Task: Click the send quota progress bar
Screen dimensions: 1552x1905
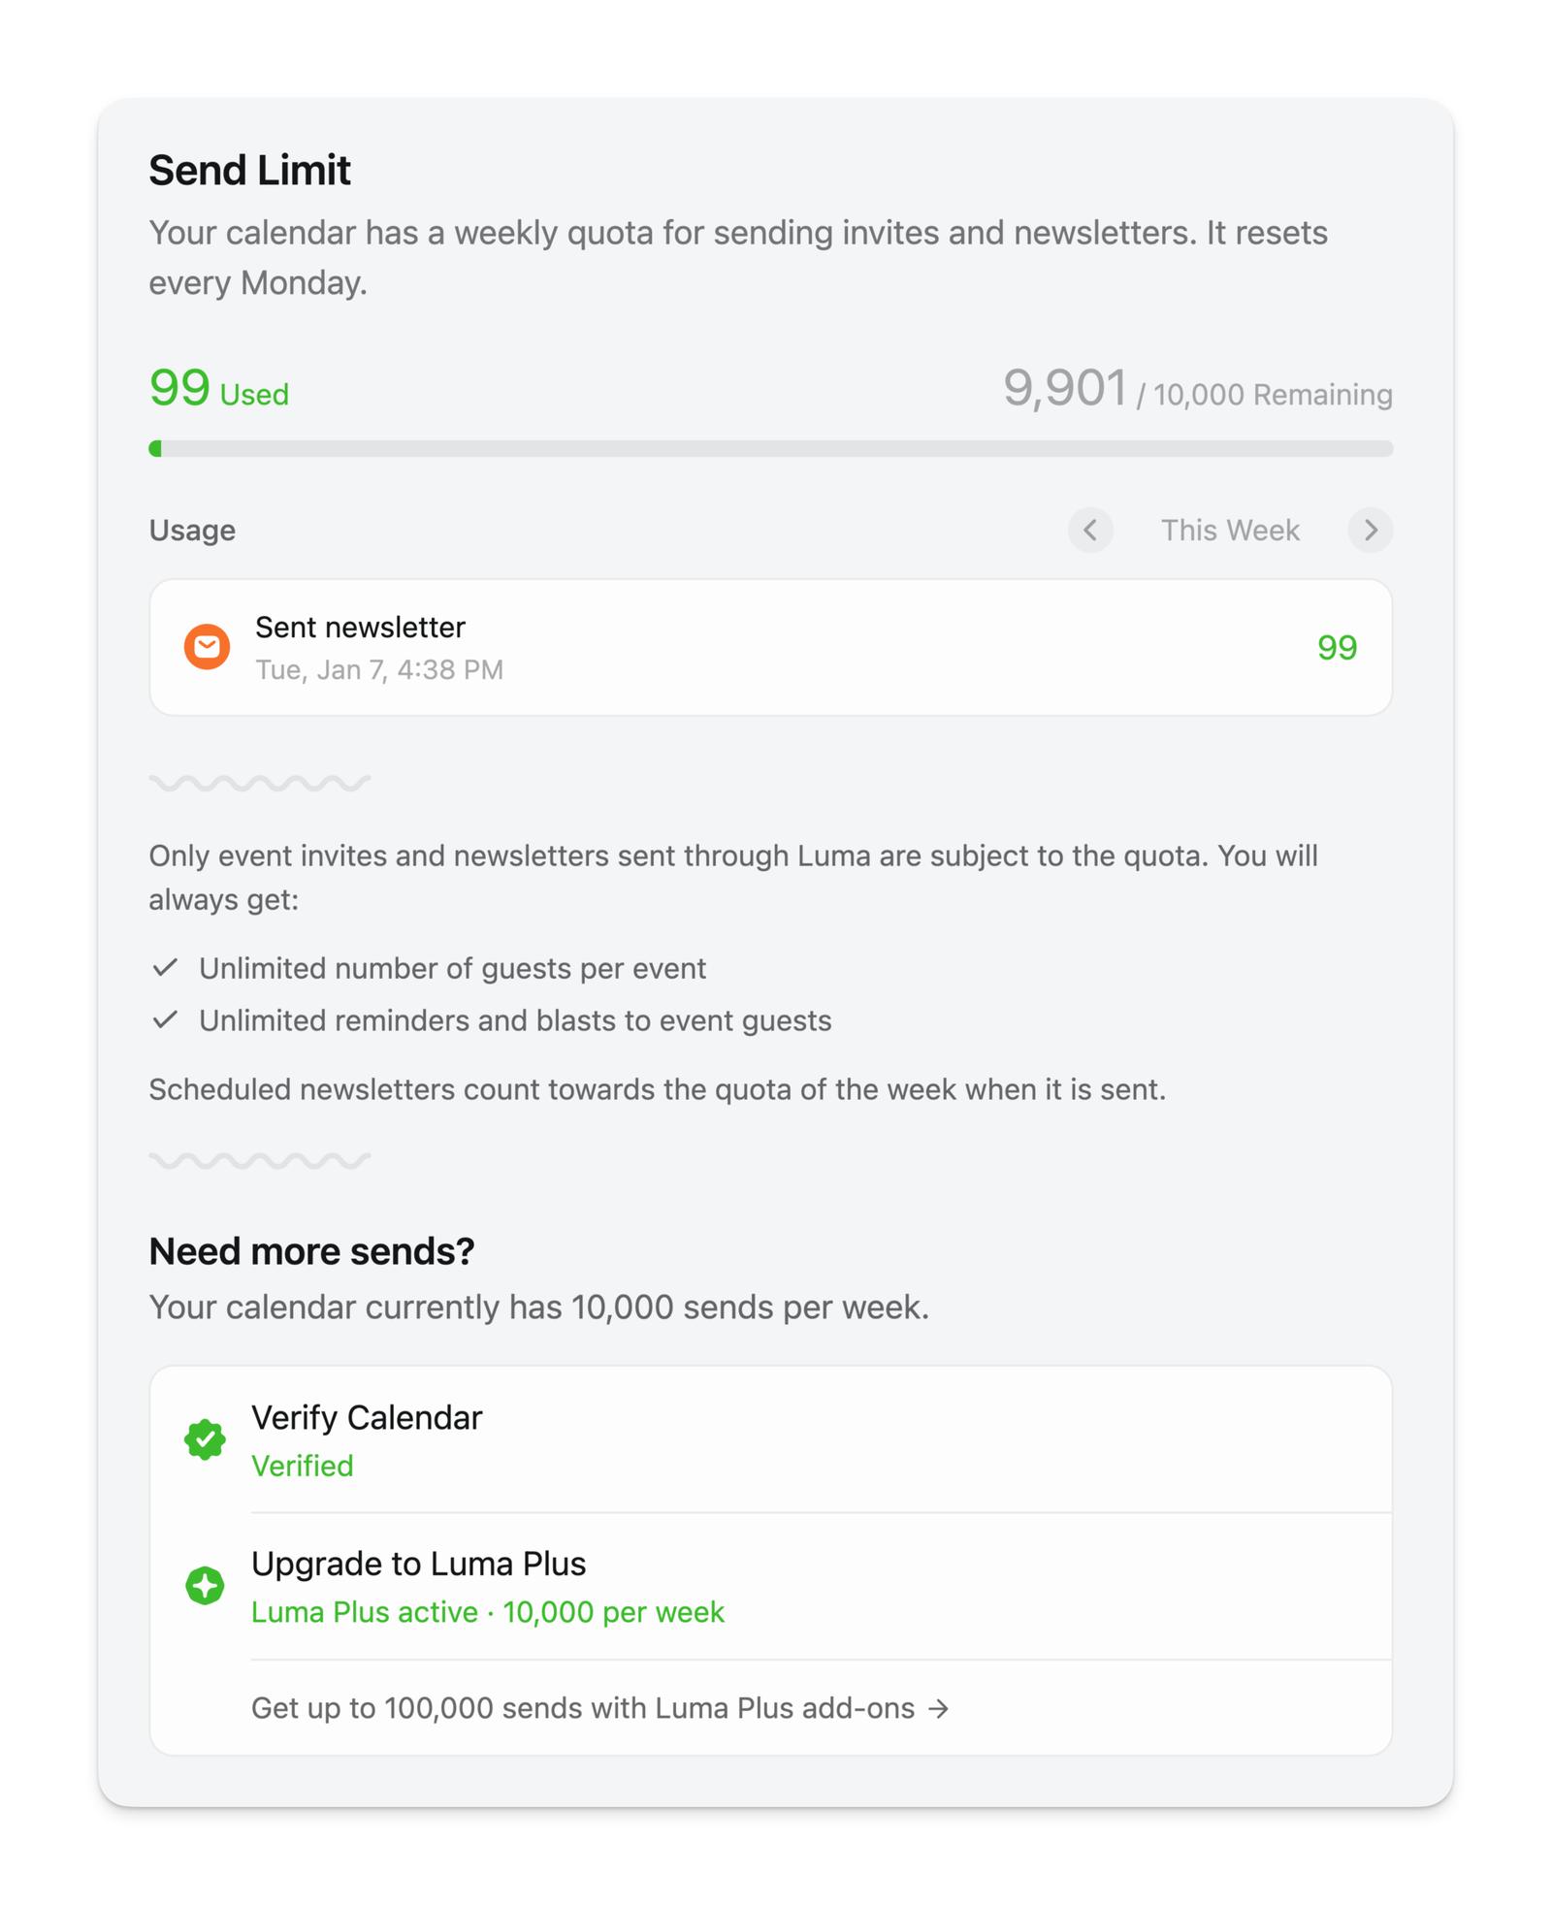Action: tap(770, 448)
